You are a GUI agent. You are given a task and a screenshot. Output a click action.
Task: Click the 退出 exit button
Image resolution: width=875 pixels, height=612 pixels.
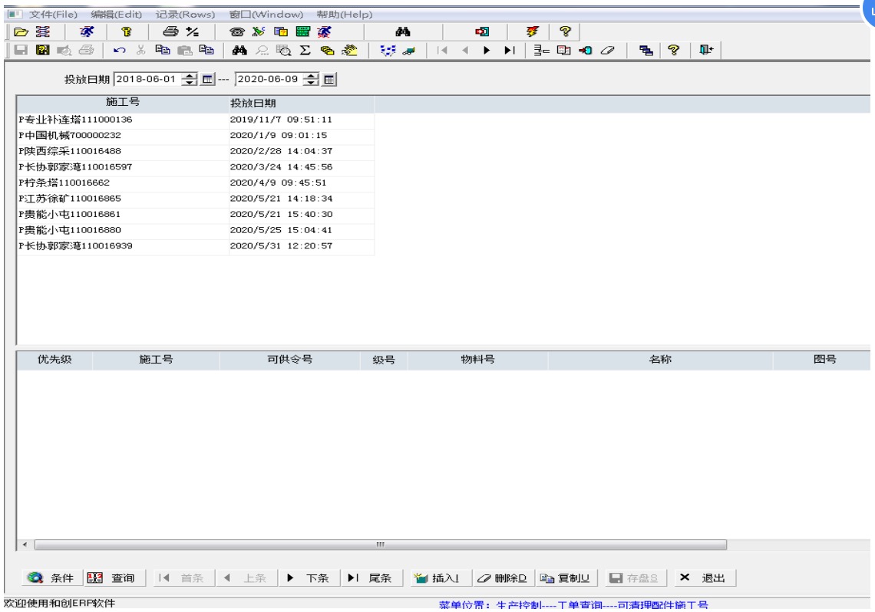[x=704, y=578]
